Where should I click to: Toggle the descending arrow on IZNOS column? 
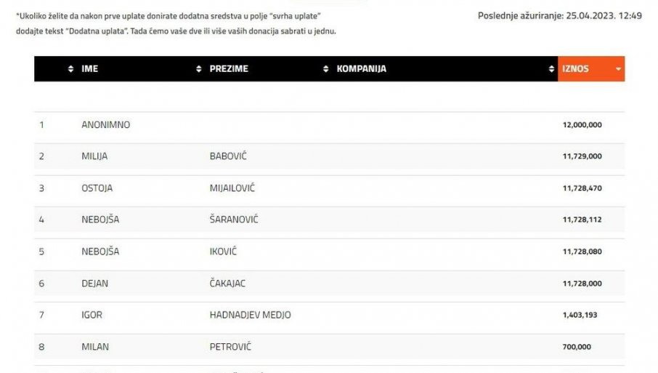(x=618, y=69)
